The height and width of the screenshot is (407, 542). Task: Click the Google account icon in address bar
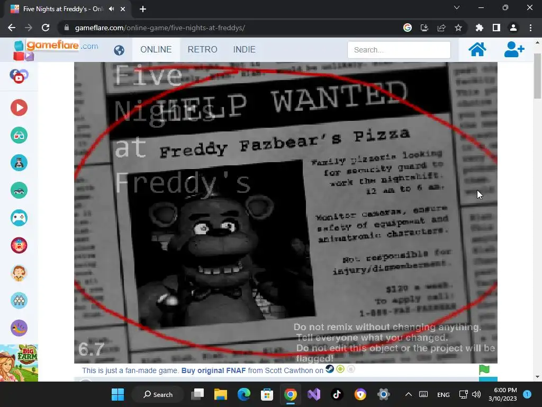point(408,28)
